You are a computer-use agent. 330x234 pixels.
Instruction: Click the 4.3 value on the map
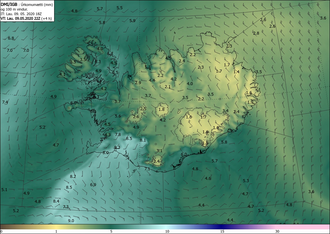(x=108, y=135)
